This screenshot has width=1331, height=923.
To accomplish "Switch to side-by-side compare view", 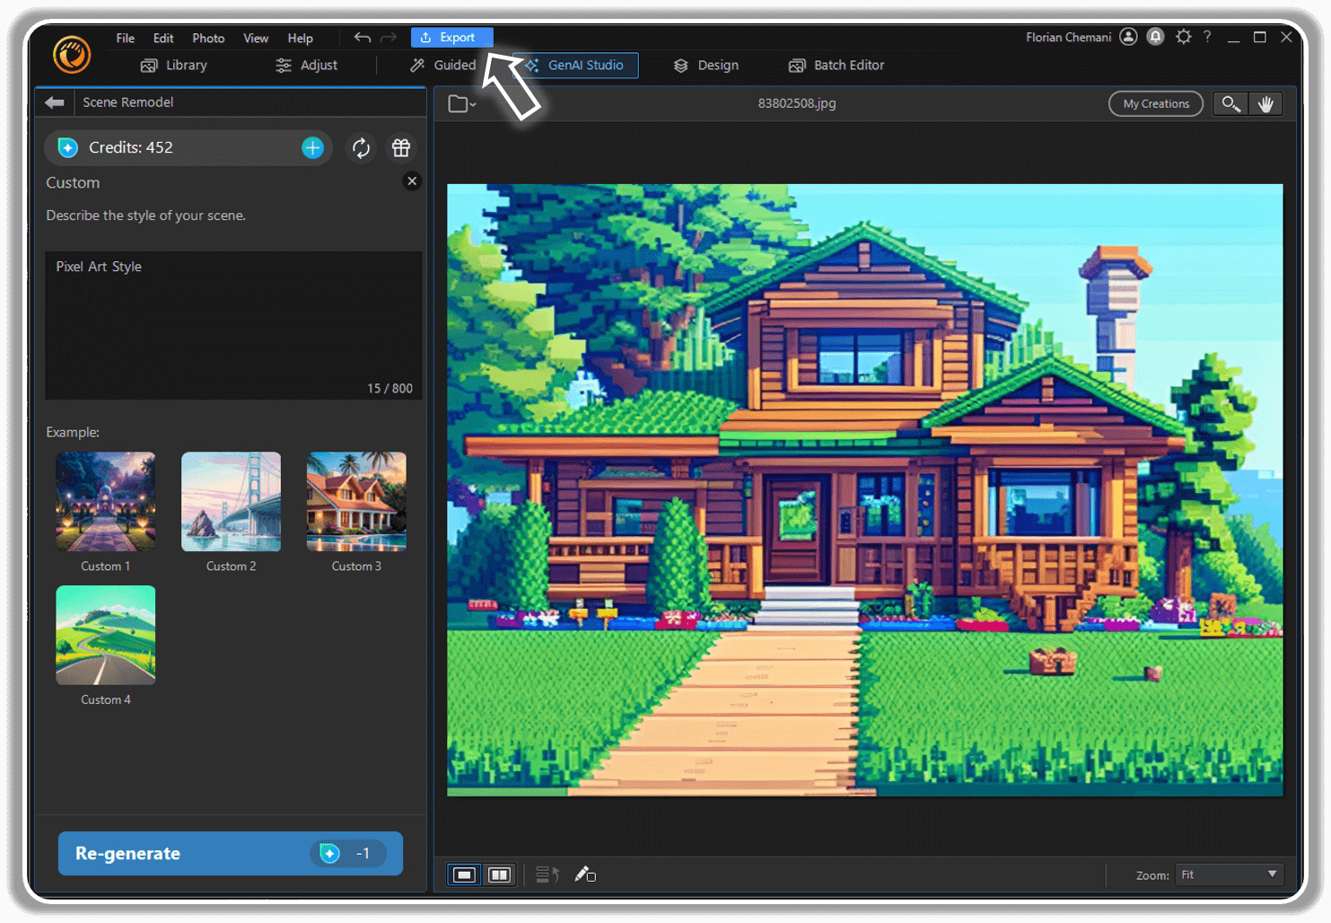I will point(500,874).
